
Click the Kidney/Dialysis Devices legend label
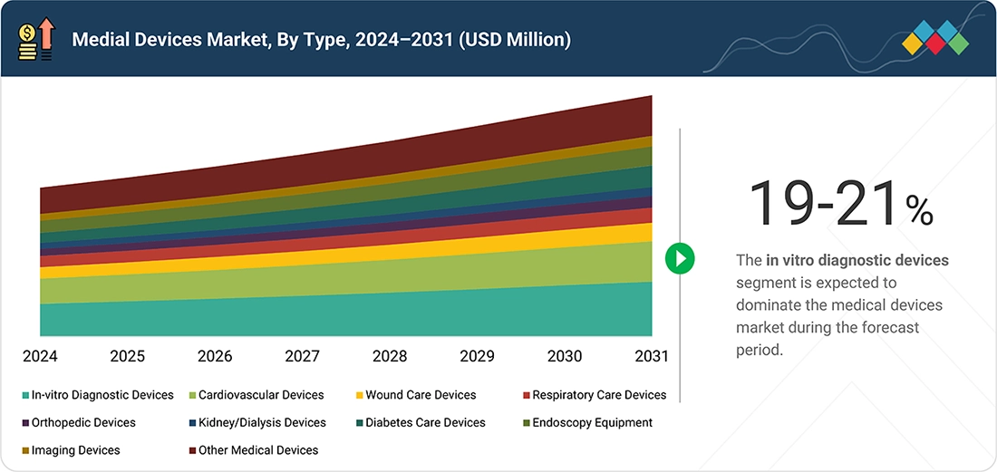click(262, 422)
